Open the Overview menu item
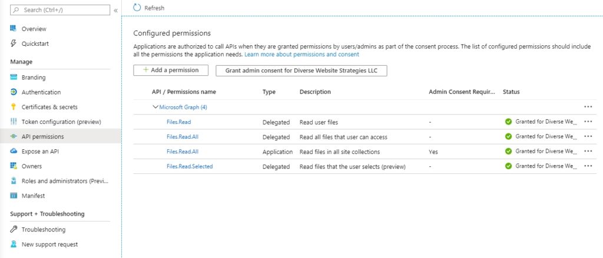The height and width of the screenshot is (258, 603). click(34, 29)
